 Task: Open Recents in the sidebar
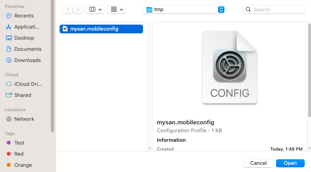coord(20,15)
